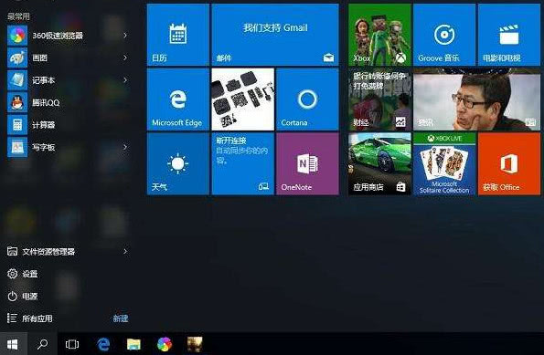The width and height of the screenshot is (544, 355).
Task: Open taskbar search magnifier
Action: point(42,344)
